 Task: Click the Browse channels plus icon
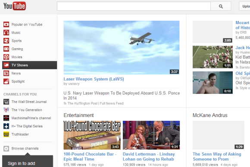(6, 148)
